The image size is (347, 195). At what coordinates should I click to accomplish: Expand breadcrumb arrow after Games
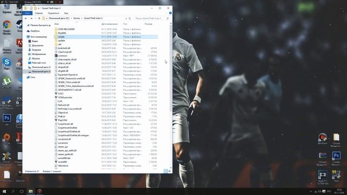82,18
